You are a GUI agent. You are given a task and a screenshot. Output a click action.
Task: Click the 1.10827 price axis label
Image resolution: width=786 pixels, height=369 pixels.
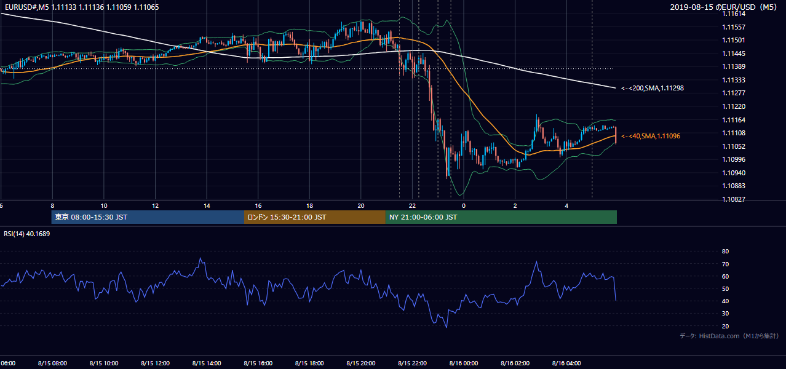click(x=733, y=199)
